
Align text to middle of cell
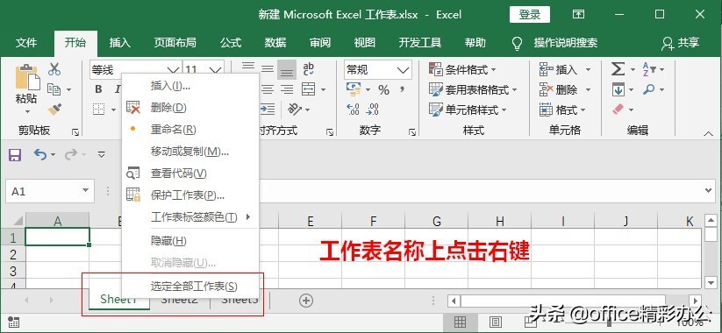268,69
